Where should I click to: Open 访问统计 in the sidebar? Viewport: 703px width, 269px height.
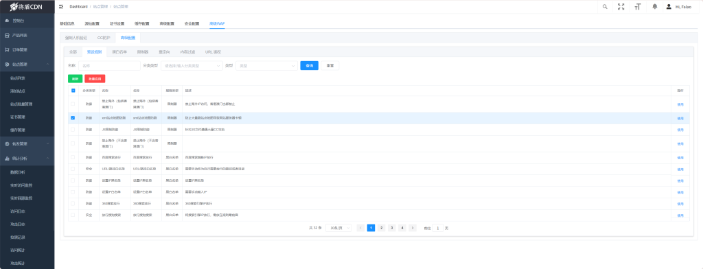[x=18, y=250]
